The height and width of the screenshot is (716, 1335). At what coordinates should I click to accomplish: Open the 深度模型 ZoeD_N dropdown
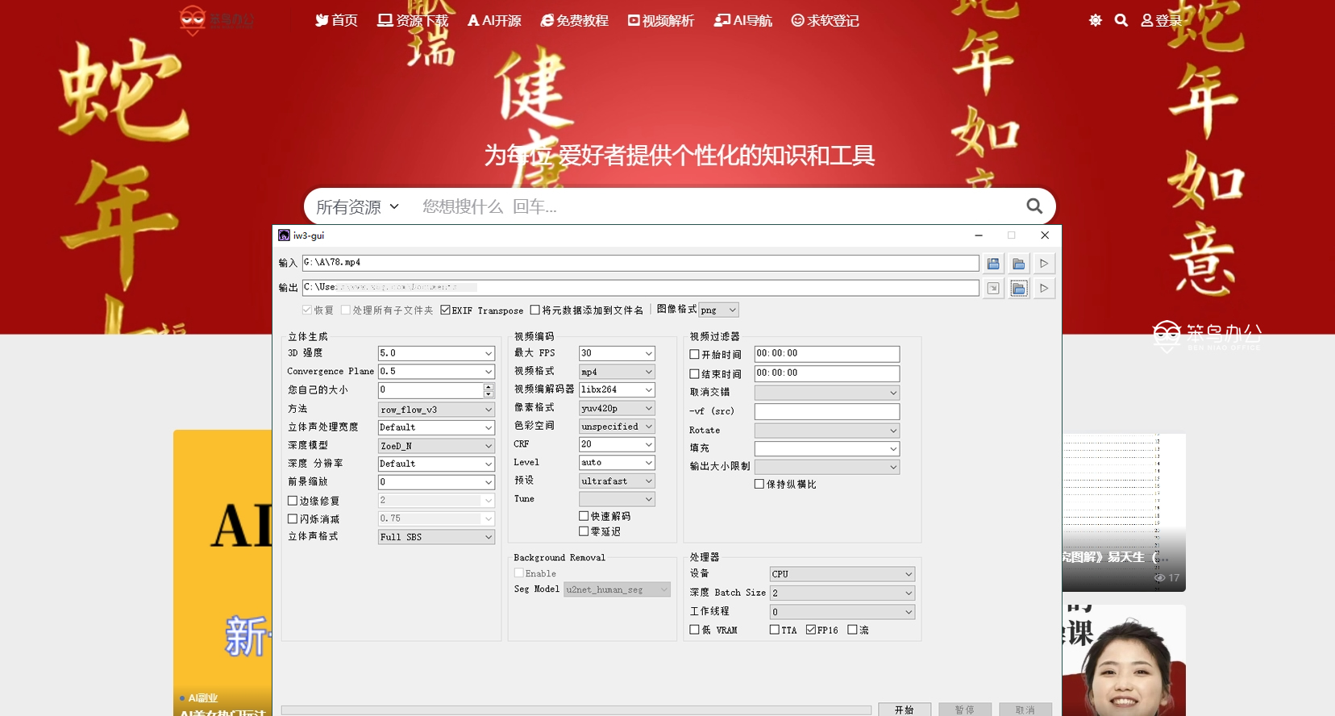pyautogui.click(x=436, y=446)
